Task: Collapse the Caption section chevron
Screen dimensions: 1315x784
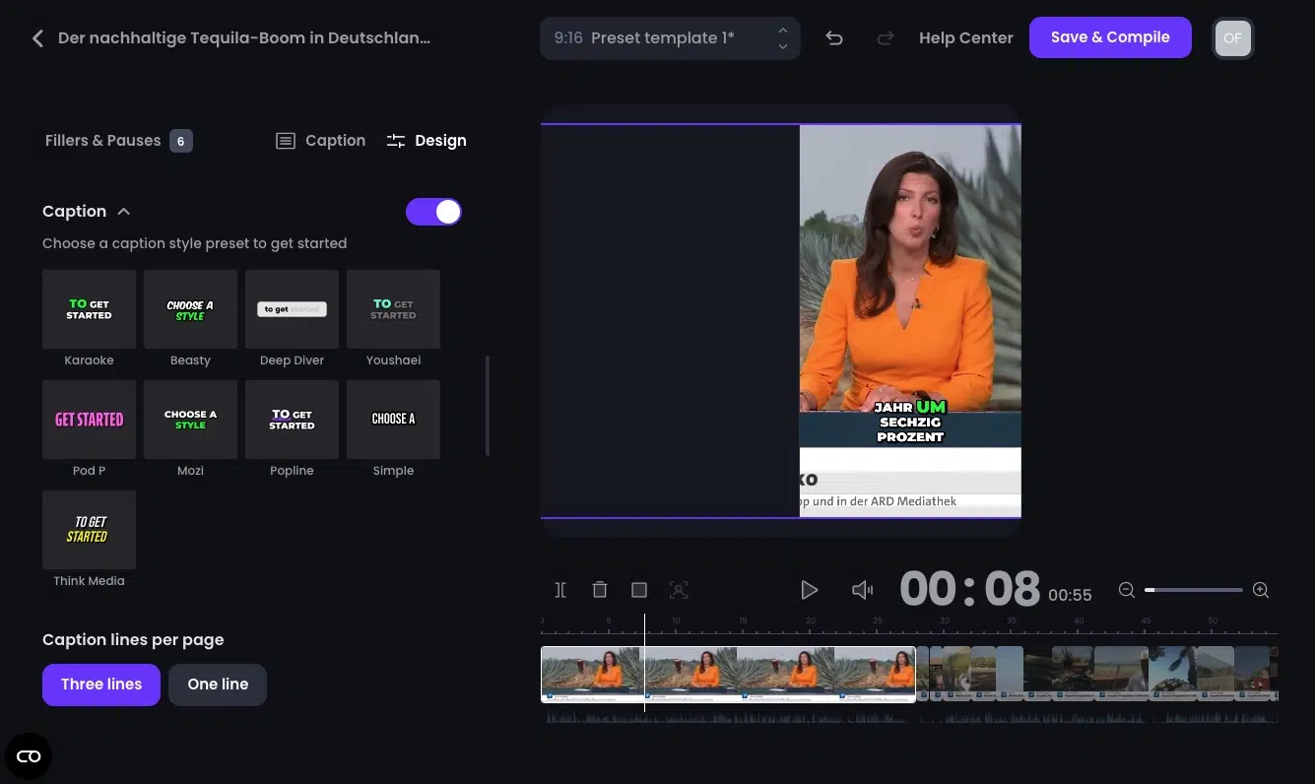Action: tap(123, 211)
